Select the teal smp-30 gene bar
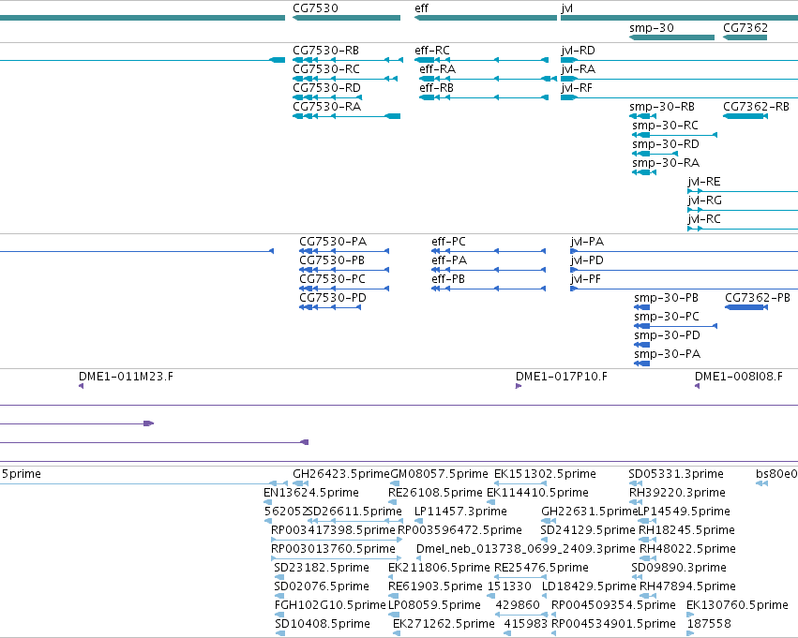The height and width of the screenshot is (638, 798). coord(671,37)
